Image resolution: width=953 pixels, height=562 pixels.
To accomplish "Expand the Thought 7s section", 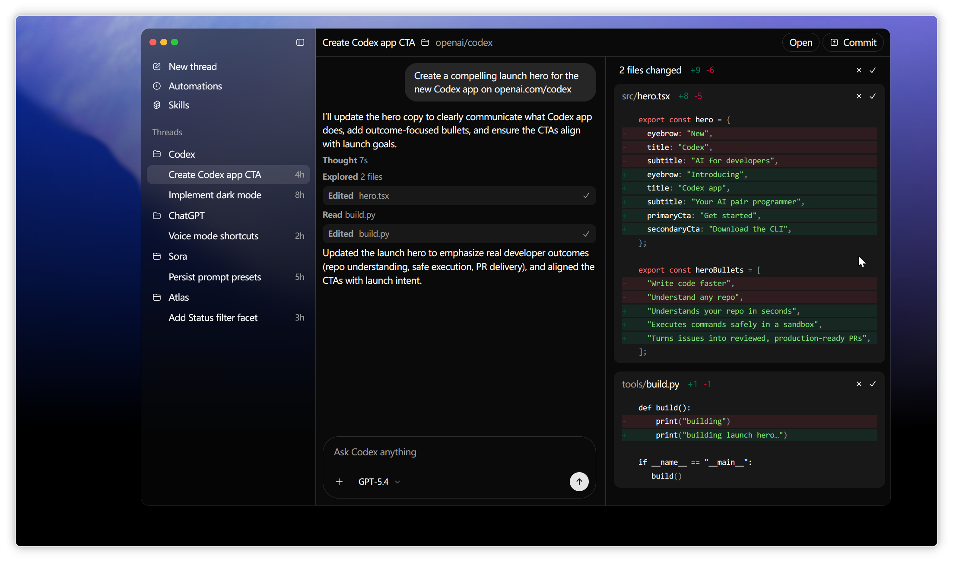I will click(x=345, y=160).
